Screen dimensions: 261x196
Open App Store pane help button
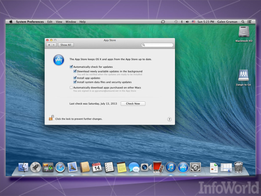(169, 119)
